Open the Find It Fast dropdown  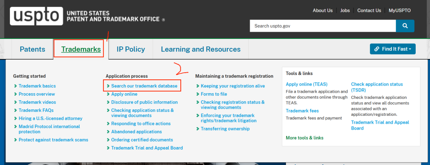tap(393, 49)
